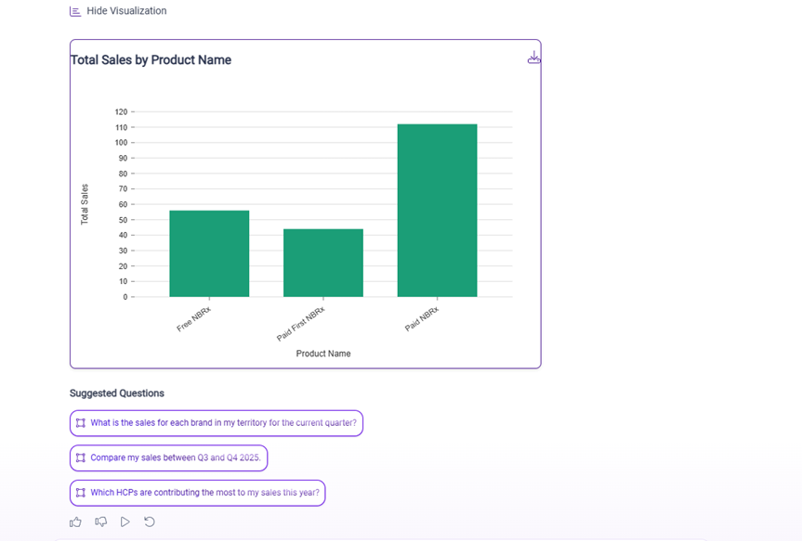Click the icon beside the HCPs question
This screenshot has width=802, height=541.
coord(81,493)
